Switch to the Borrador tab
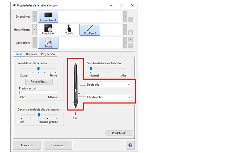Image resolution: width=244 pixels, height=153 pixels. (x=32, y=54)
